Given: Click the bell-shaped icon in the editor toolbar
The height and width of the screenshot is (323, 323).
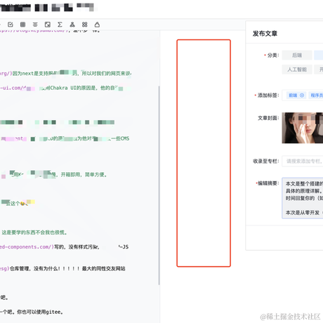Looking at the screenshot, I should tap(97, 25).
